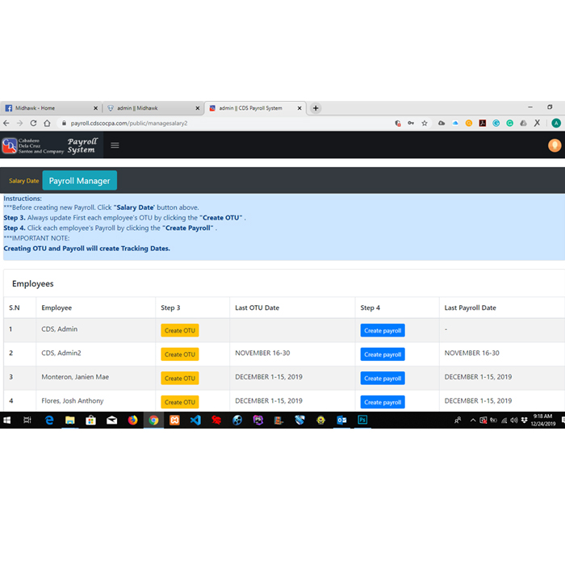The image size is (565, 565).
Task: Open a new browser tab
Action: click(x=316, y=108)
